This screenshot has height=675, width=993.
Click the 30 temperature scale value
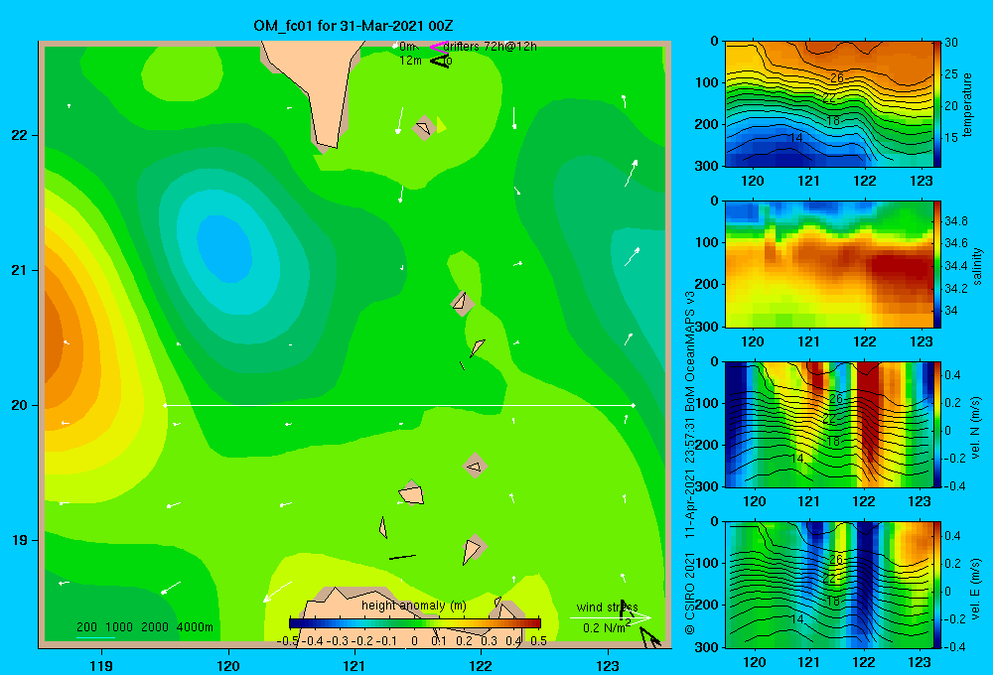[x=951, y=43]
